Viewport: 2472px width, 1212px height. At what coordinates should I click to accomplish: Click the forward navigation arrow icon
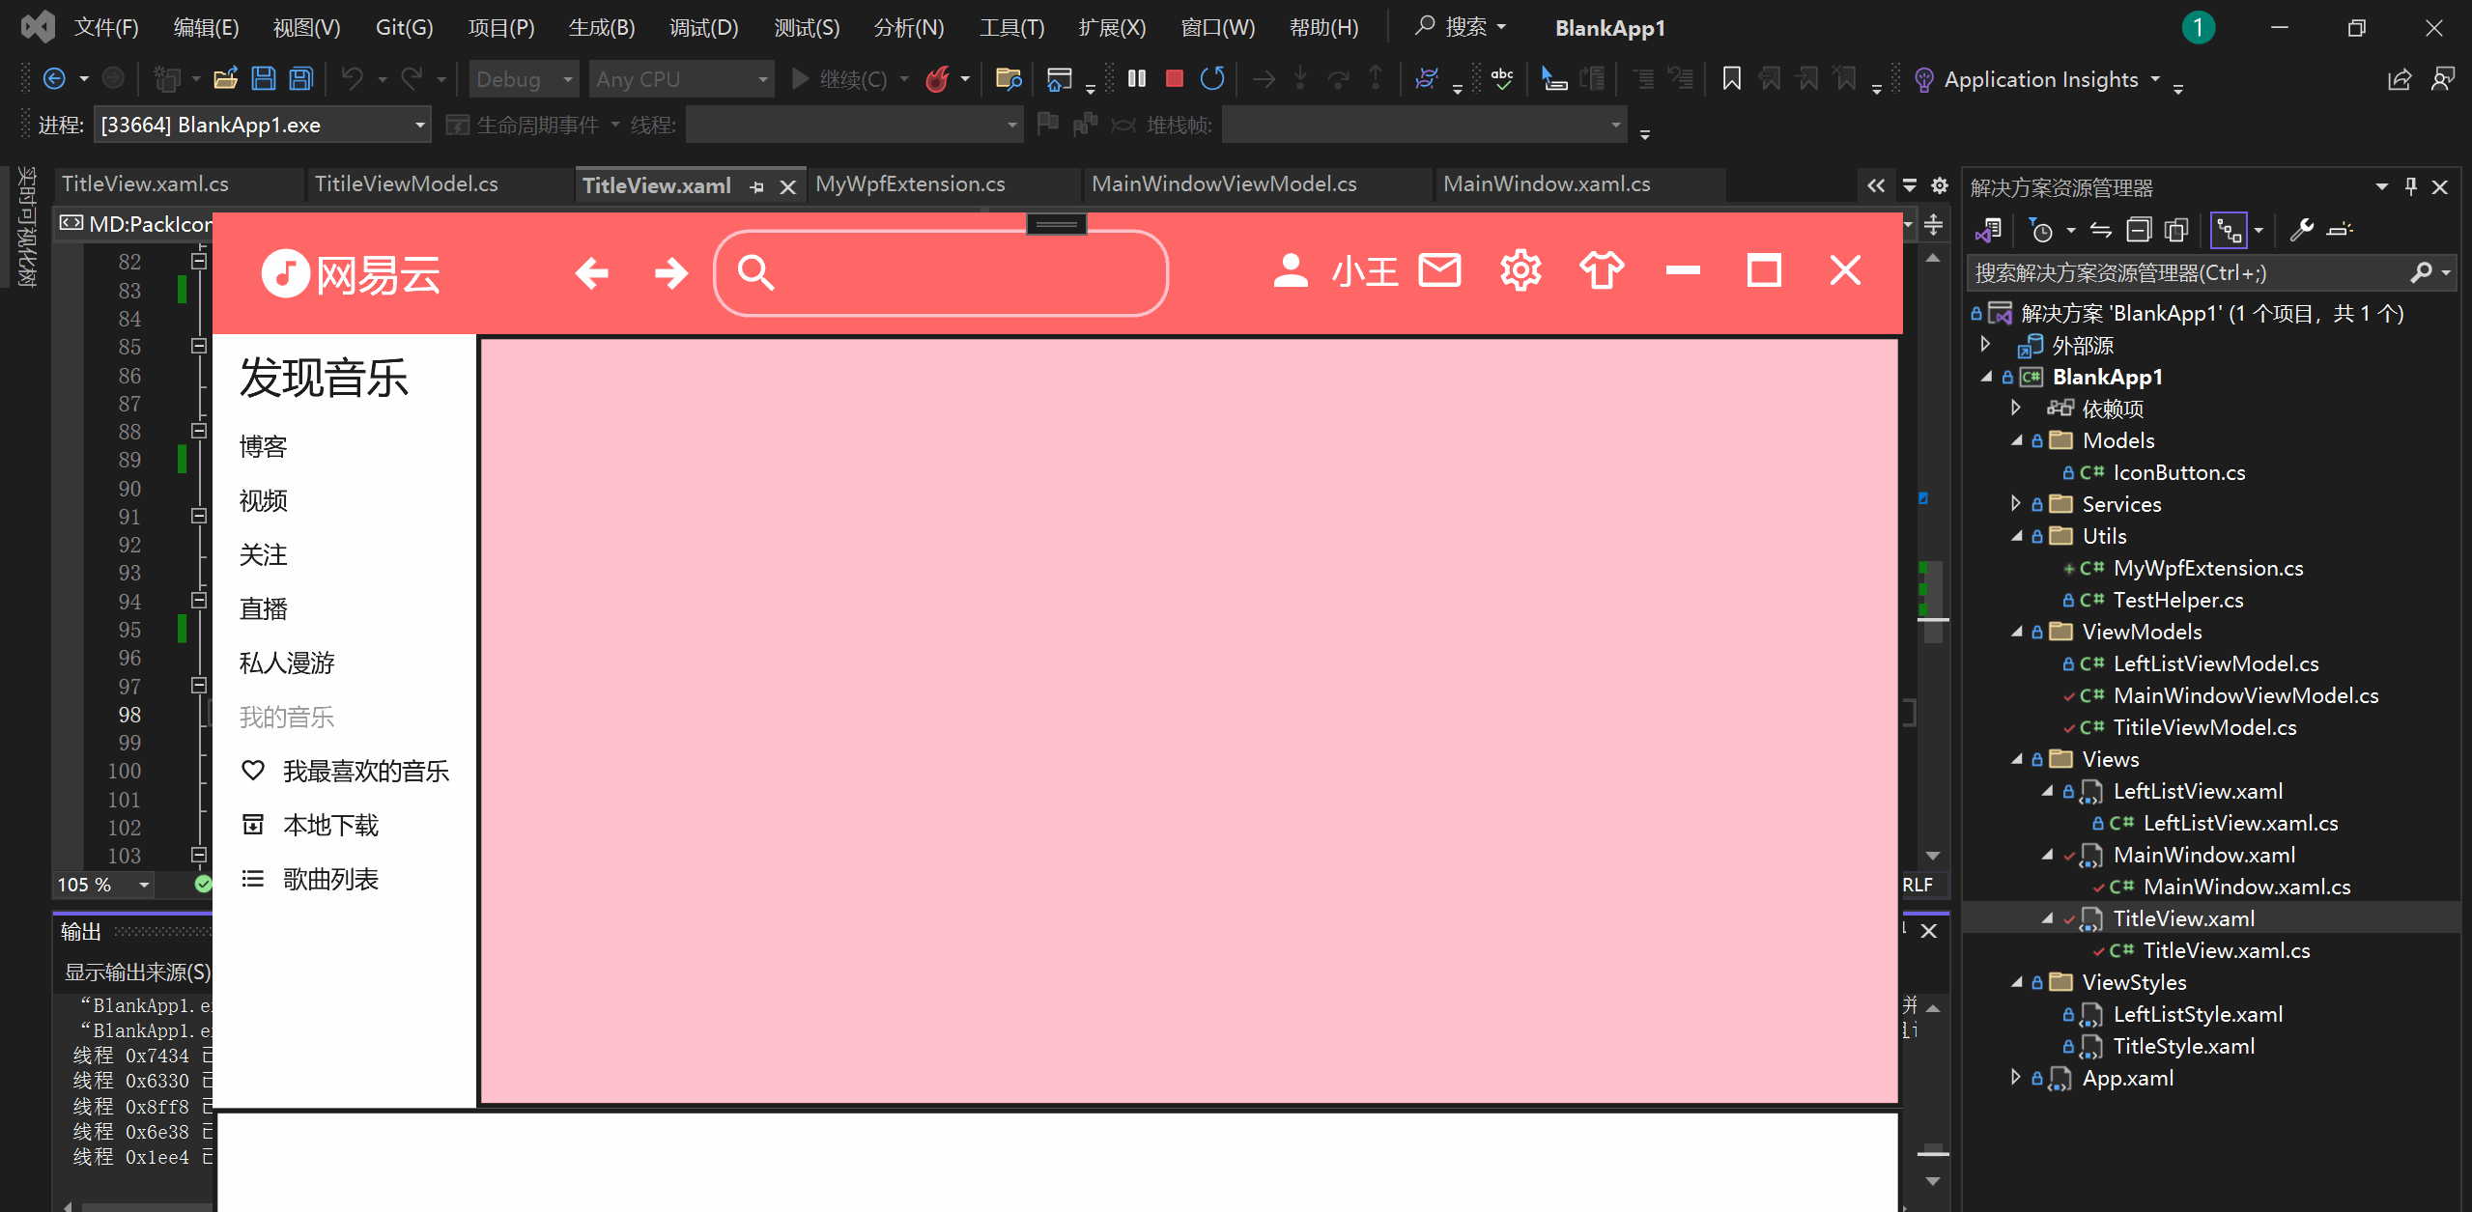[670, 272]
